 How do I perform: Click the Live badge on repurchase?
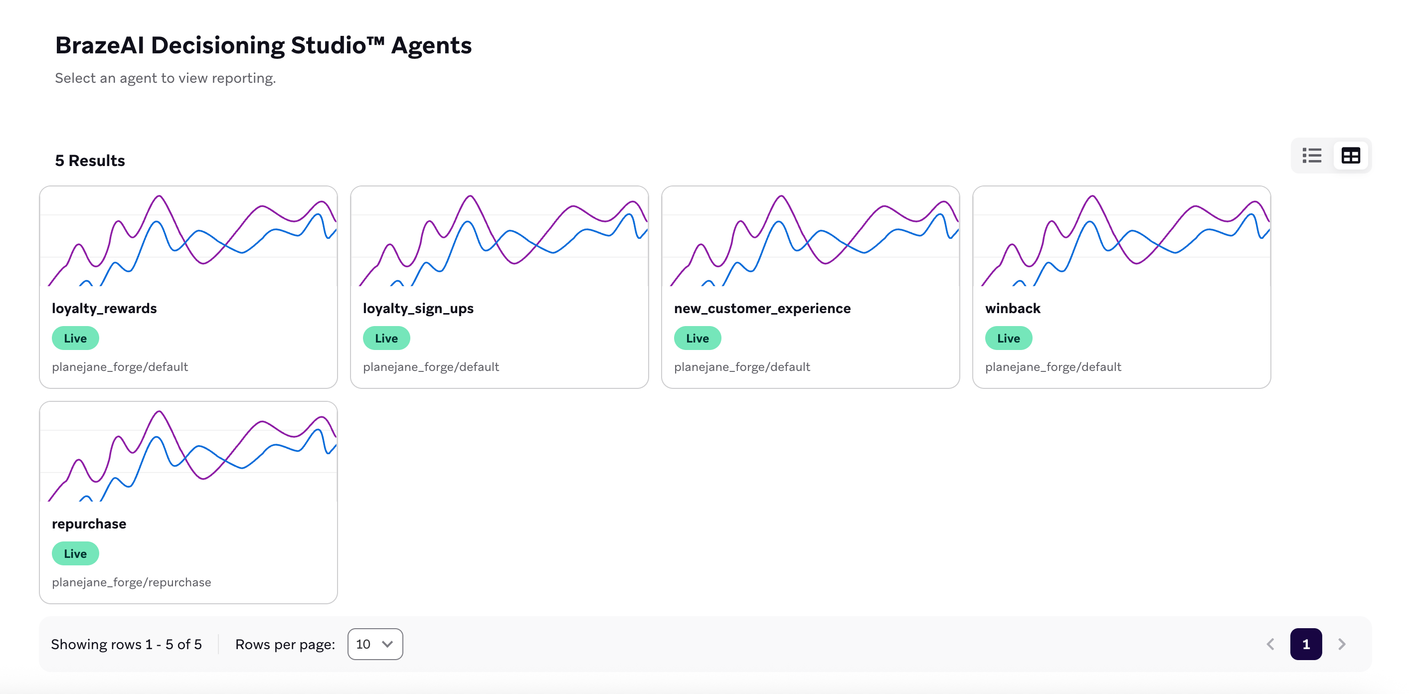(75, 553)
